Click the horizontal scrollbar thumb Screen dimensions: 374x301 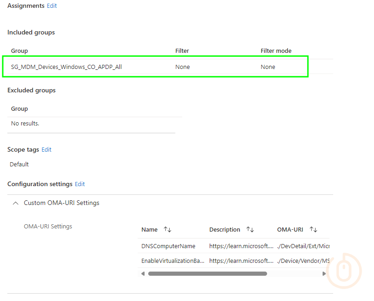[x=207, y=273]
